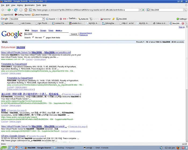This screenshot has height=150, width=188.
Task: Expand the Google Toolbar search box dropdown
Action: click(44, 19)
